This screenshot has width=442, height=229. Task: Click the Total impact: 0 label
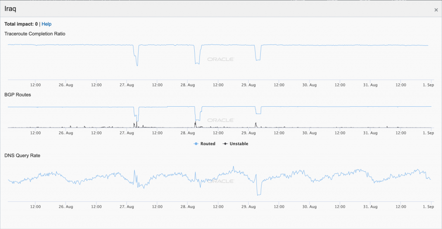21,24
